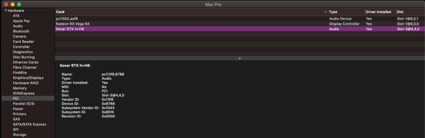Select NVMExpress in the sidebar
425x138 pixels.
24,93
